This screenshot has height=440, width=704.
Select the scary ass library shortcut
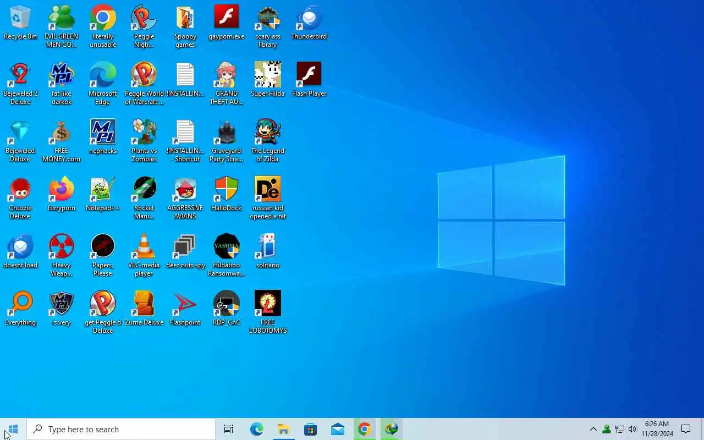tap(268, 27)
